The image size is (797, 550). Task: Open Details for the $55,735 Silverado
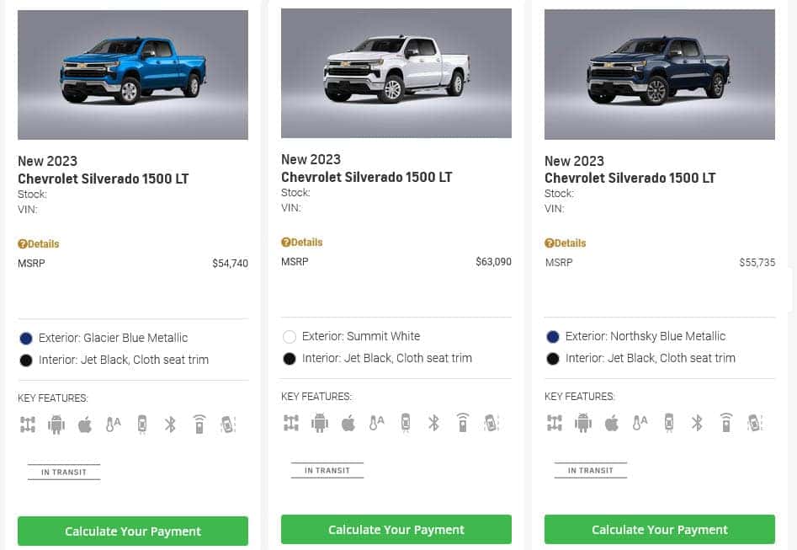point(566,243)
